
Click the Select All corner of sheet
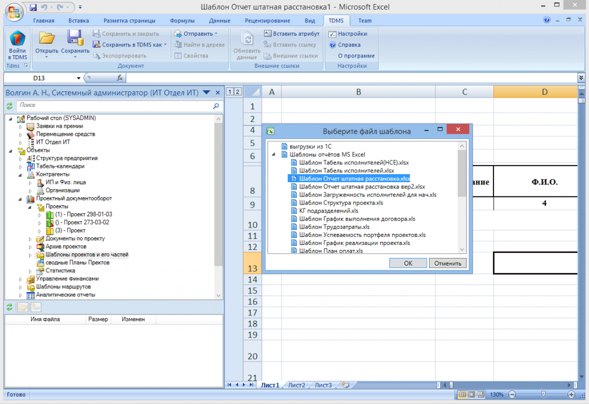pos(253,92)
